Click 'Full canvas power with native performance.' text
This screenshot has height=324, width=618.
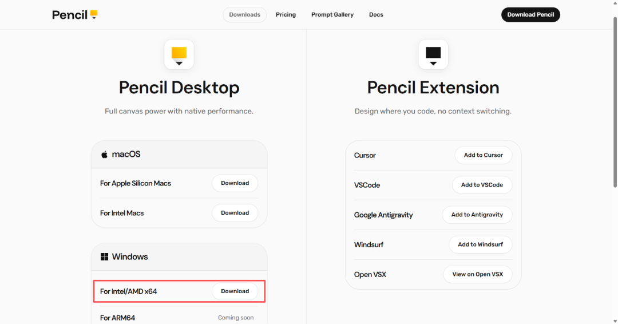coord(179,111)
